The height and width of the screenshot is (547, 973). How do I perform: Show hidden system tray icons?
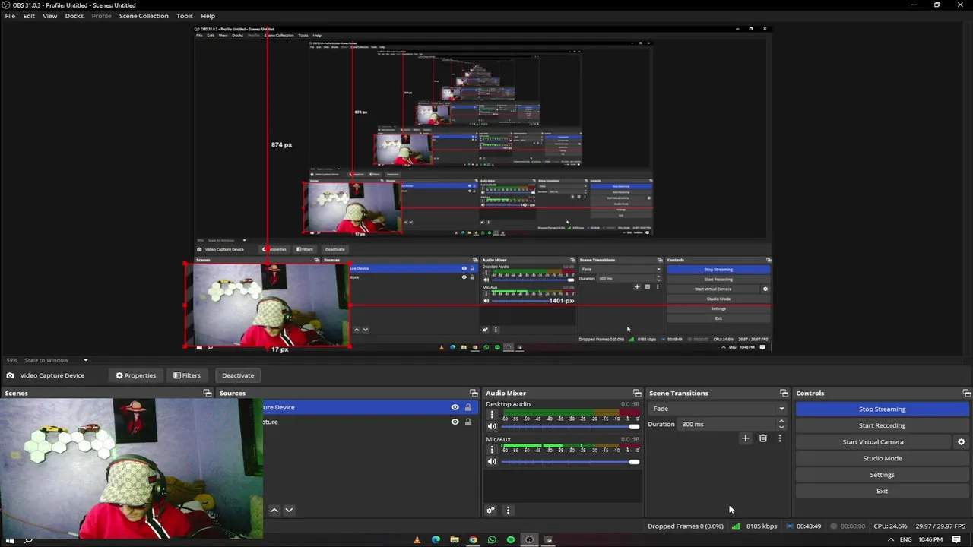(891, 540)
